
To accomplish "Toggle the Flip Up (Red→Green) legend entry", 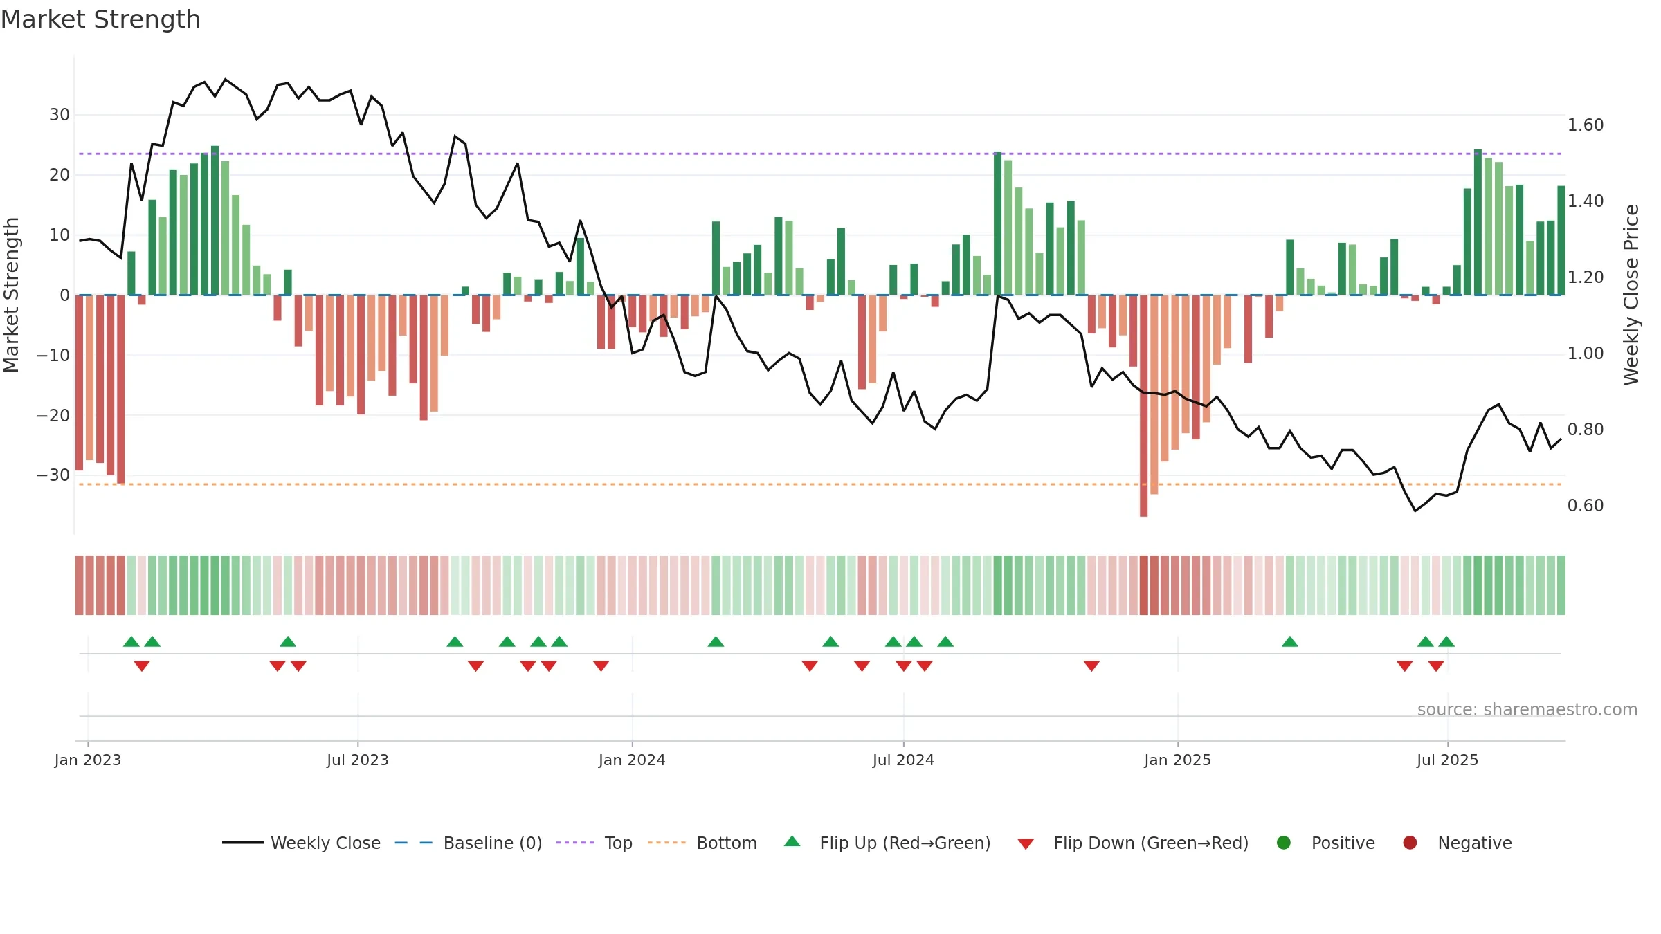I will pyautogui.click(x=887, y=843).
